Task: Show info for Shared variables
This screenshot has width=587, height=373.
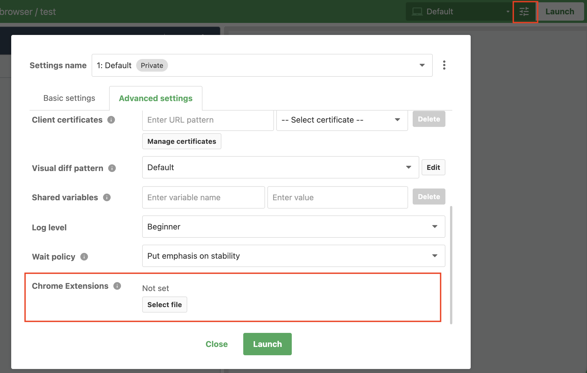Action: click(x=107, y=197)
